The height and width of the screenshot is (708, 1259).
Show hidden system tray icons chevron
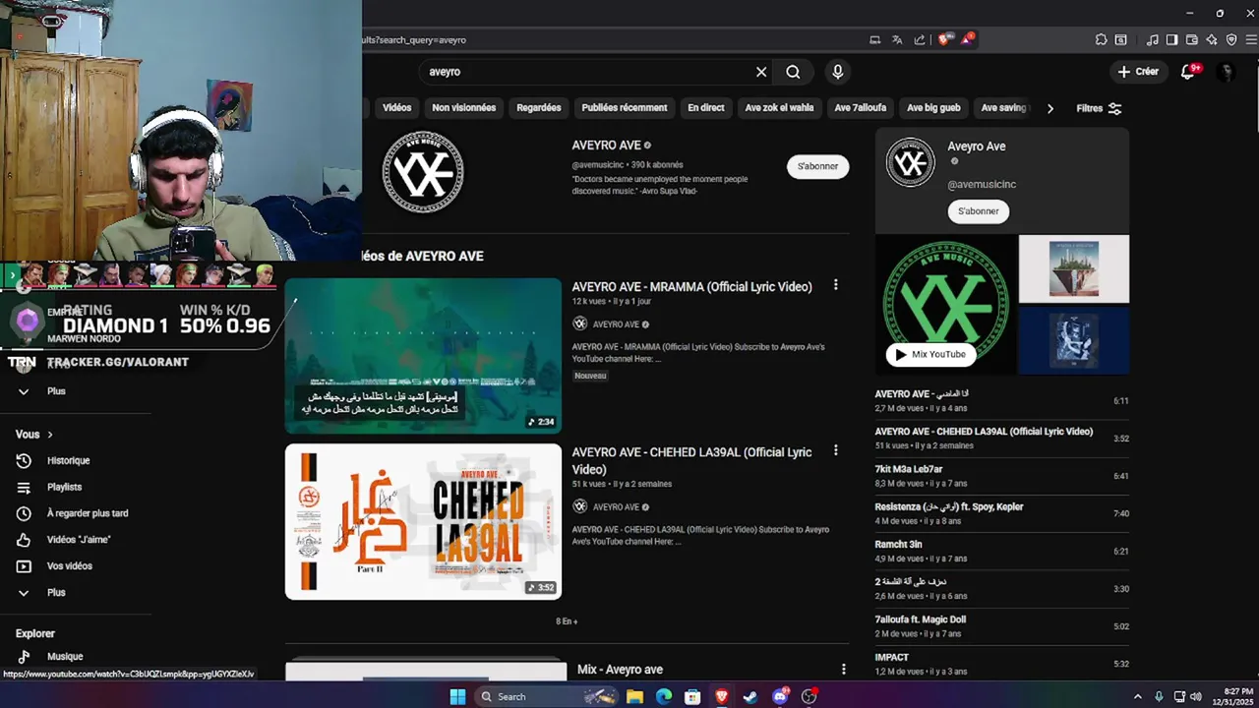(1138, 696)
